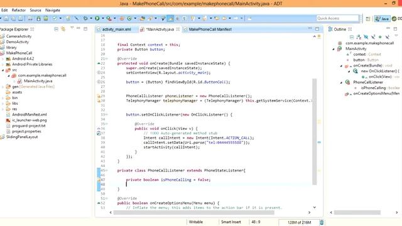Click Sort alphabetically icon in Outline
Screen dimensions: 402x226
point(359,37)
